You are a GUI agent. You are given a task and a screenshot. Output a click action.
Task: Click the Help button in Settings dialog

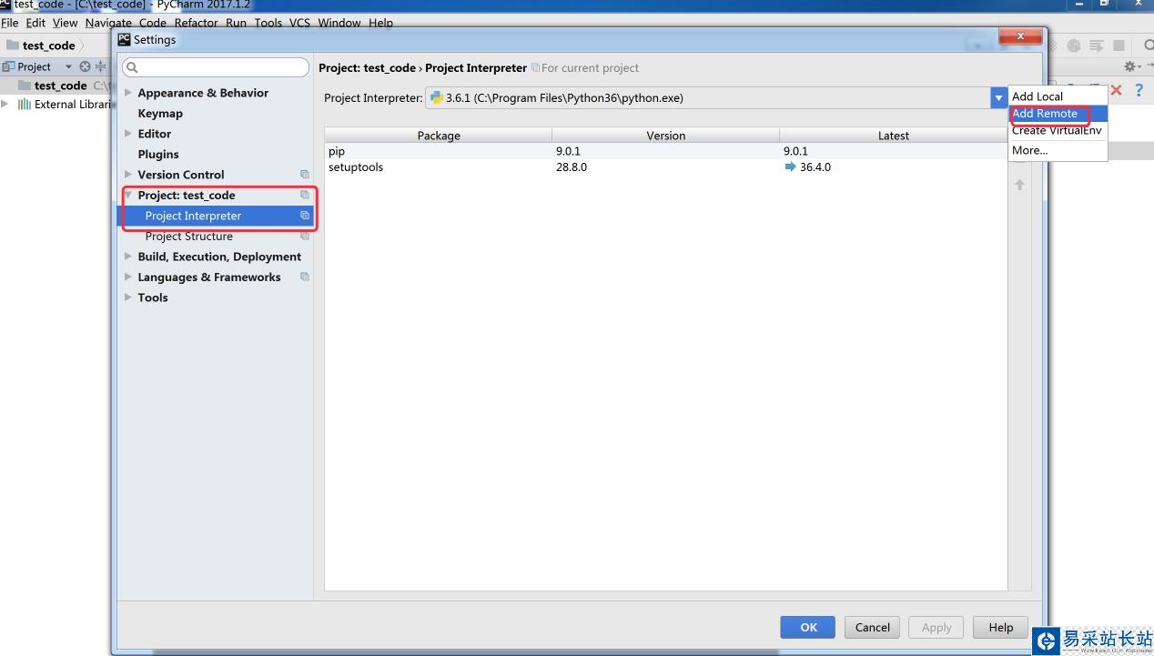coord(1000,627)
